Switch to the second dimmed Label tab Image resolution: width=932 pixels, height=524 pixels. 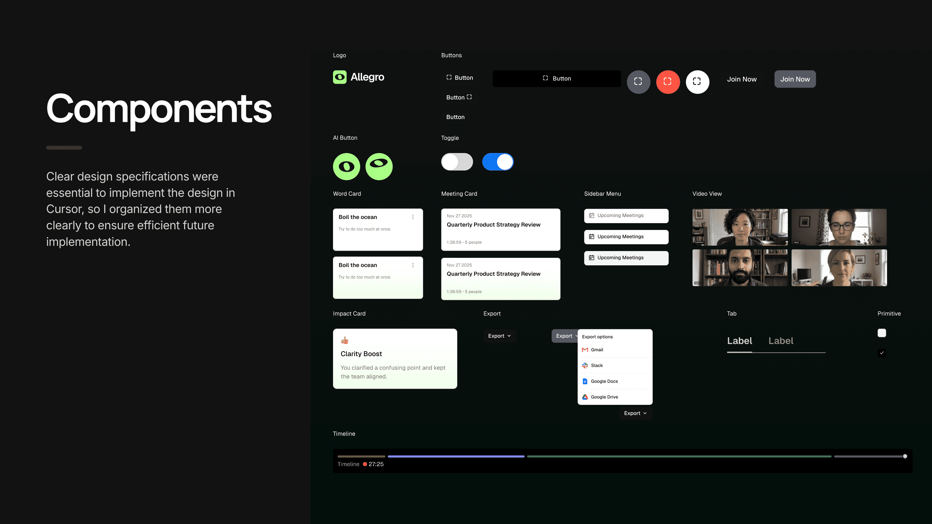781,341
